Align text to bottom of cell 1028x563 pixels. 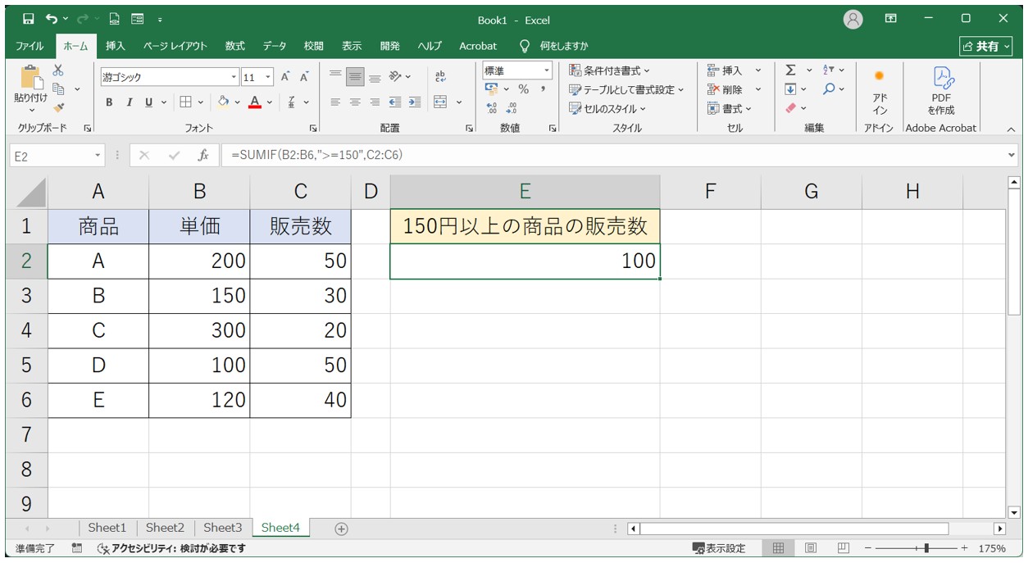click(x=375, y=77)
